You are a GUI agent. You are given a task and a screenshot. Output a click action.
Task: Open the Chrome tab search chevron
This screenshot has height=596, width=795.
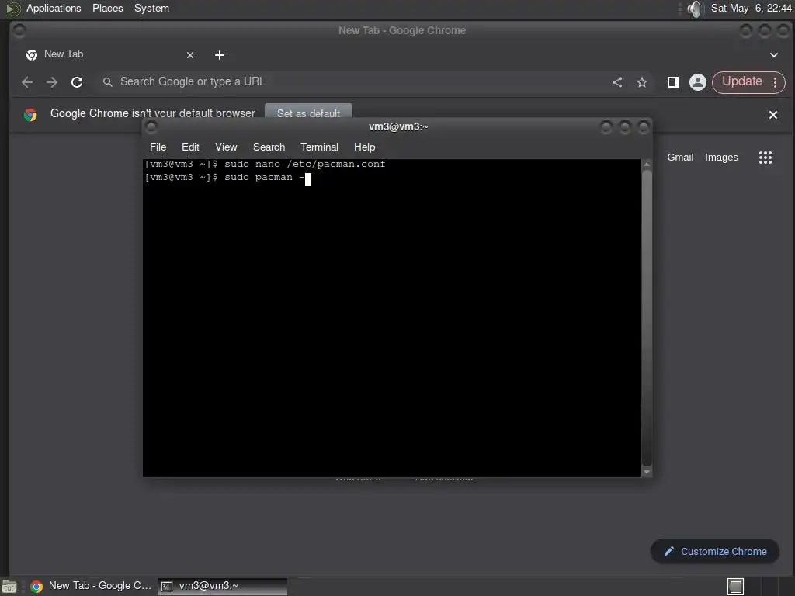tap(774, 55)
